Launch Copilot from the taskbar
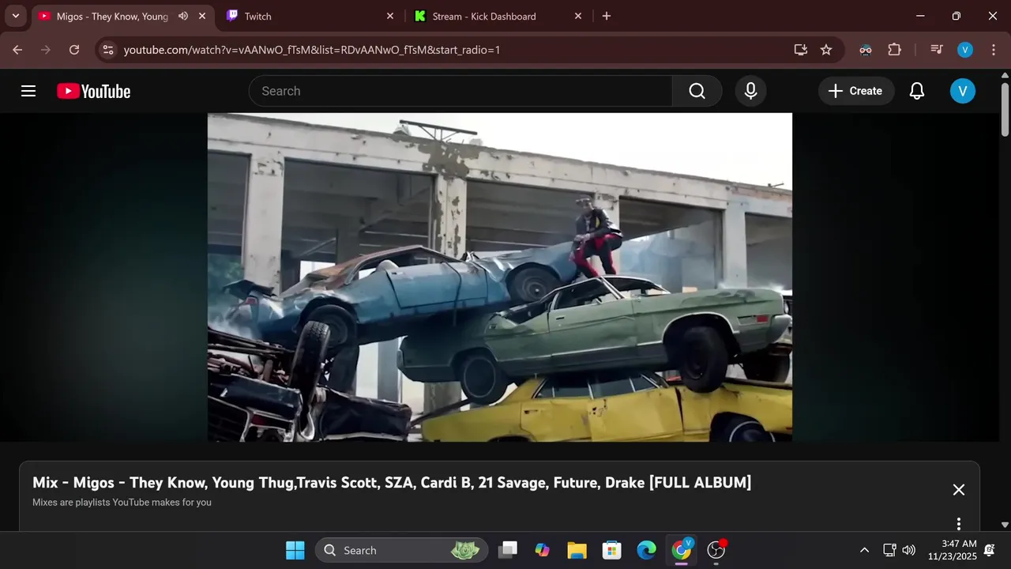Screen dimensions: 1011x569 click(x=542, y=550)
